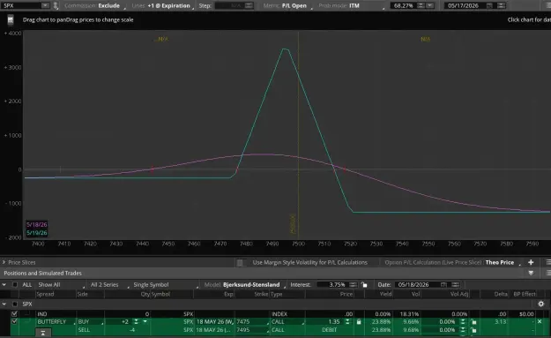This screenshot has width=551, height=338.
Task: Uncheck the BUTTERFLY row checkbox
Action: (x=14, y=321)
